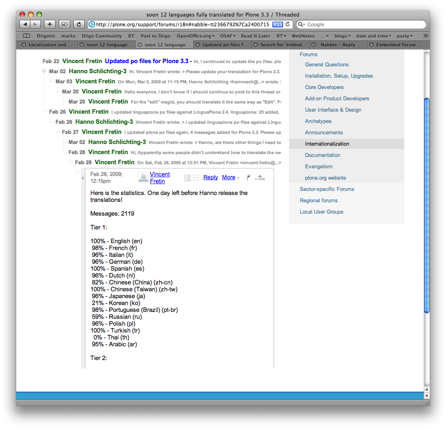Switch message to detailed view icon
The image size is (446, 428).
[x=187, y=178]
